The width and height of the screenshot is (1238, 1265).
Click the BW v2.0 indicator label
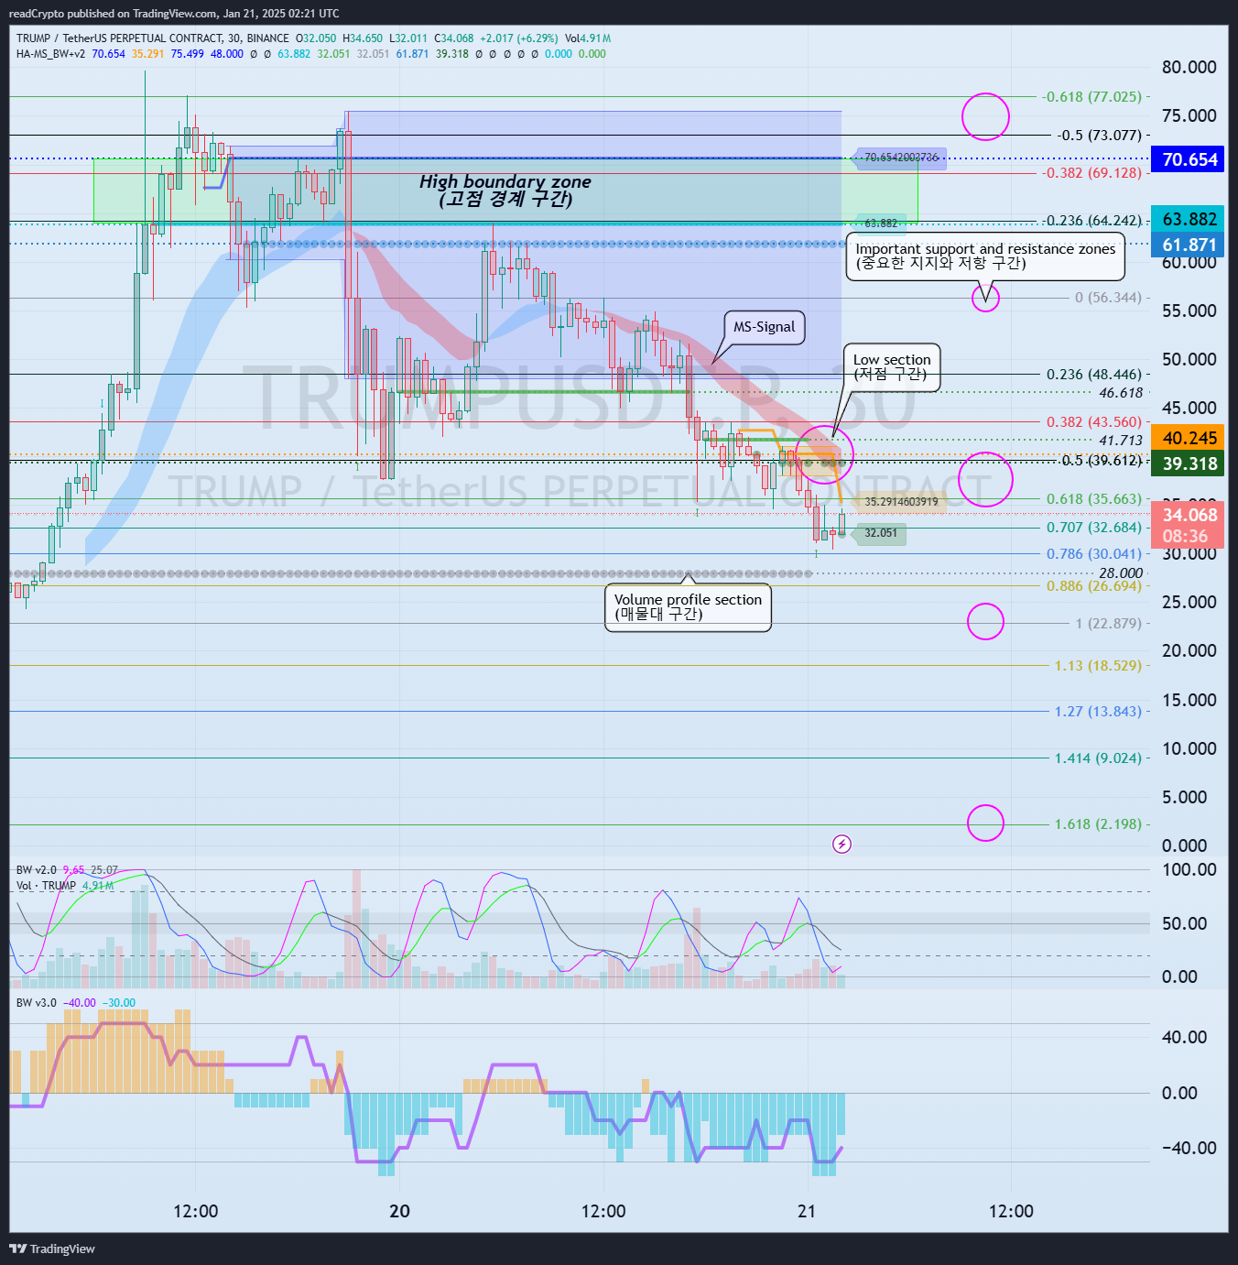(x=36, y=870)
